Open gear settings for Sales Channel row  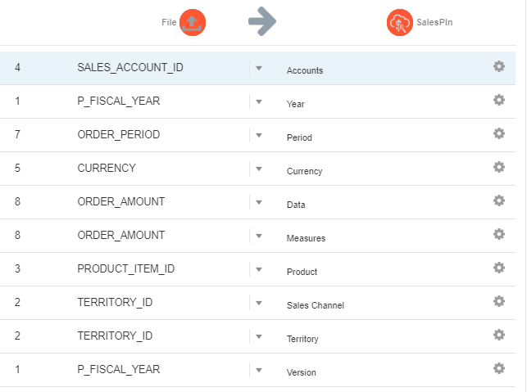coord(498,301)
